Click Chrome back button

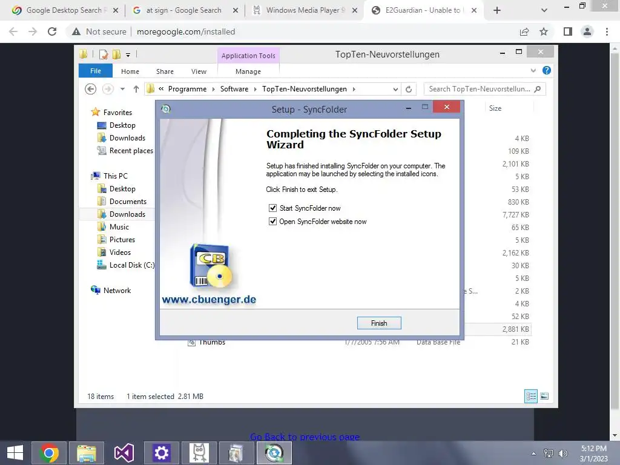click(x=13, y=31)
